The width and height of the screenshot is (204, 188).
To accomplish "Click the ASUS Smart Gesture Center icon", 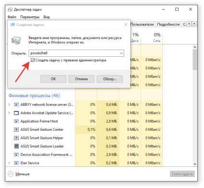I will coord(16,130).
